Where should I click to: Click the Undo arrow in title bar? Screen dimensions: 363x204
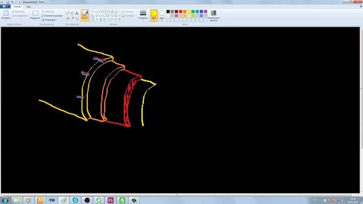[12, 2]
